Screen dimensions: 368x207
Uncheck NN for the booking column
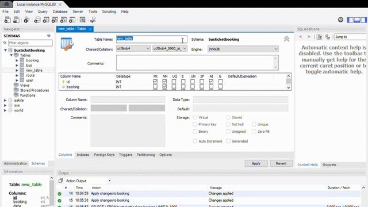(164, 87)
